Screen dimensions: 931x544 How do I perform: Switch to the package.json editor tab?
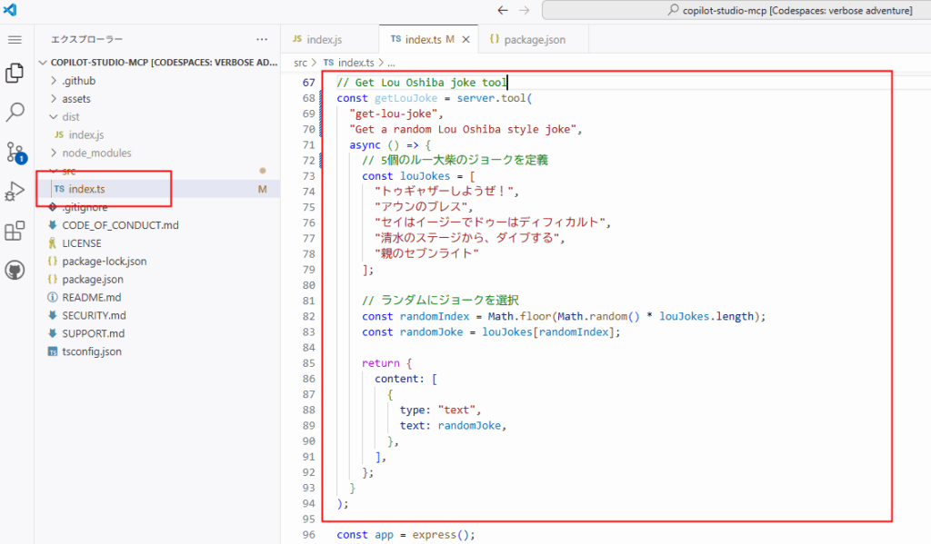pyautogui.click(x=535, y=40)
